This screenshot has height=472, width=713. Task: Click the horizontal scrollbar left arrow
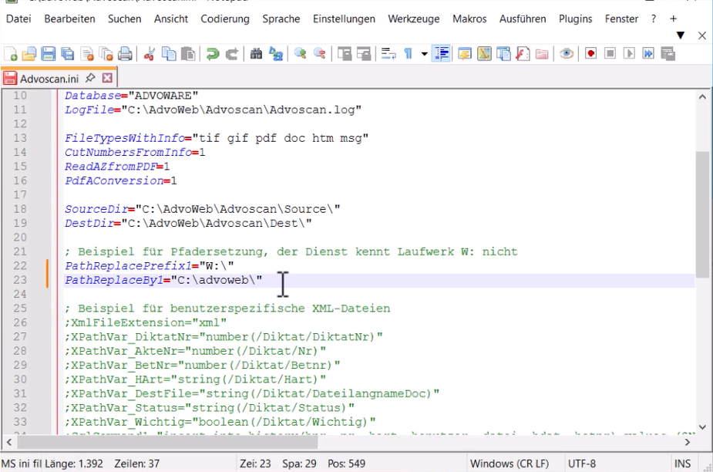8,442
